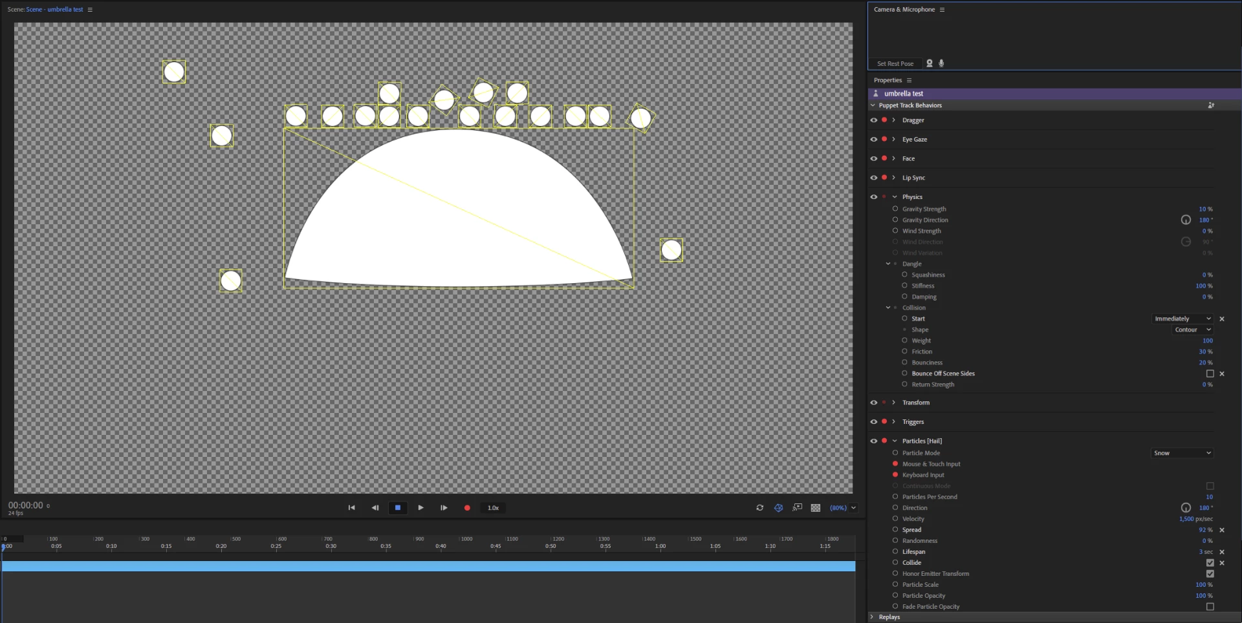1242x623 pixels.
Task: Toggle Keyboard Input arm dot
Action: [895, 475]
